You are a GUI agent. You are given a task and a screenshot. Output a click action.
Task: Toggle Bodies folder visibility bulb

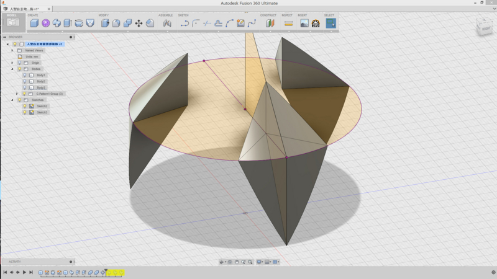tap(20, 69)
